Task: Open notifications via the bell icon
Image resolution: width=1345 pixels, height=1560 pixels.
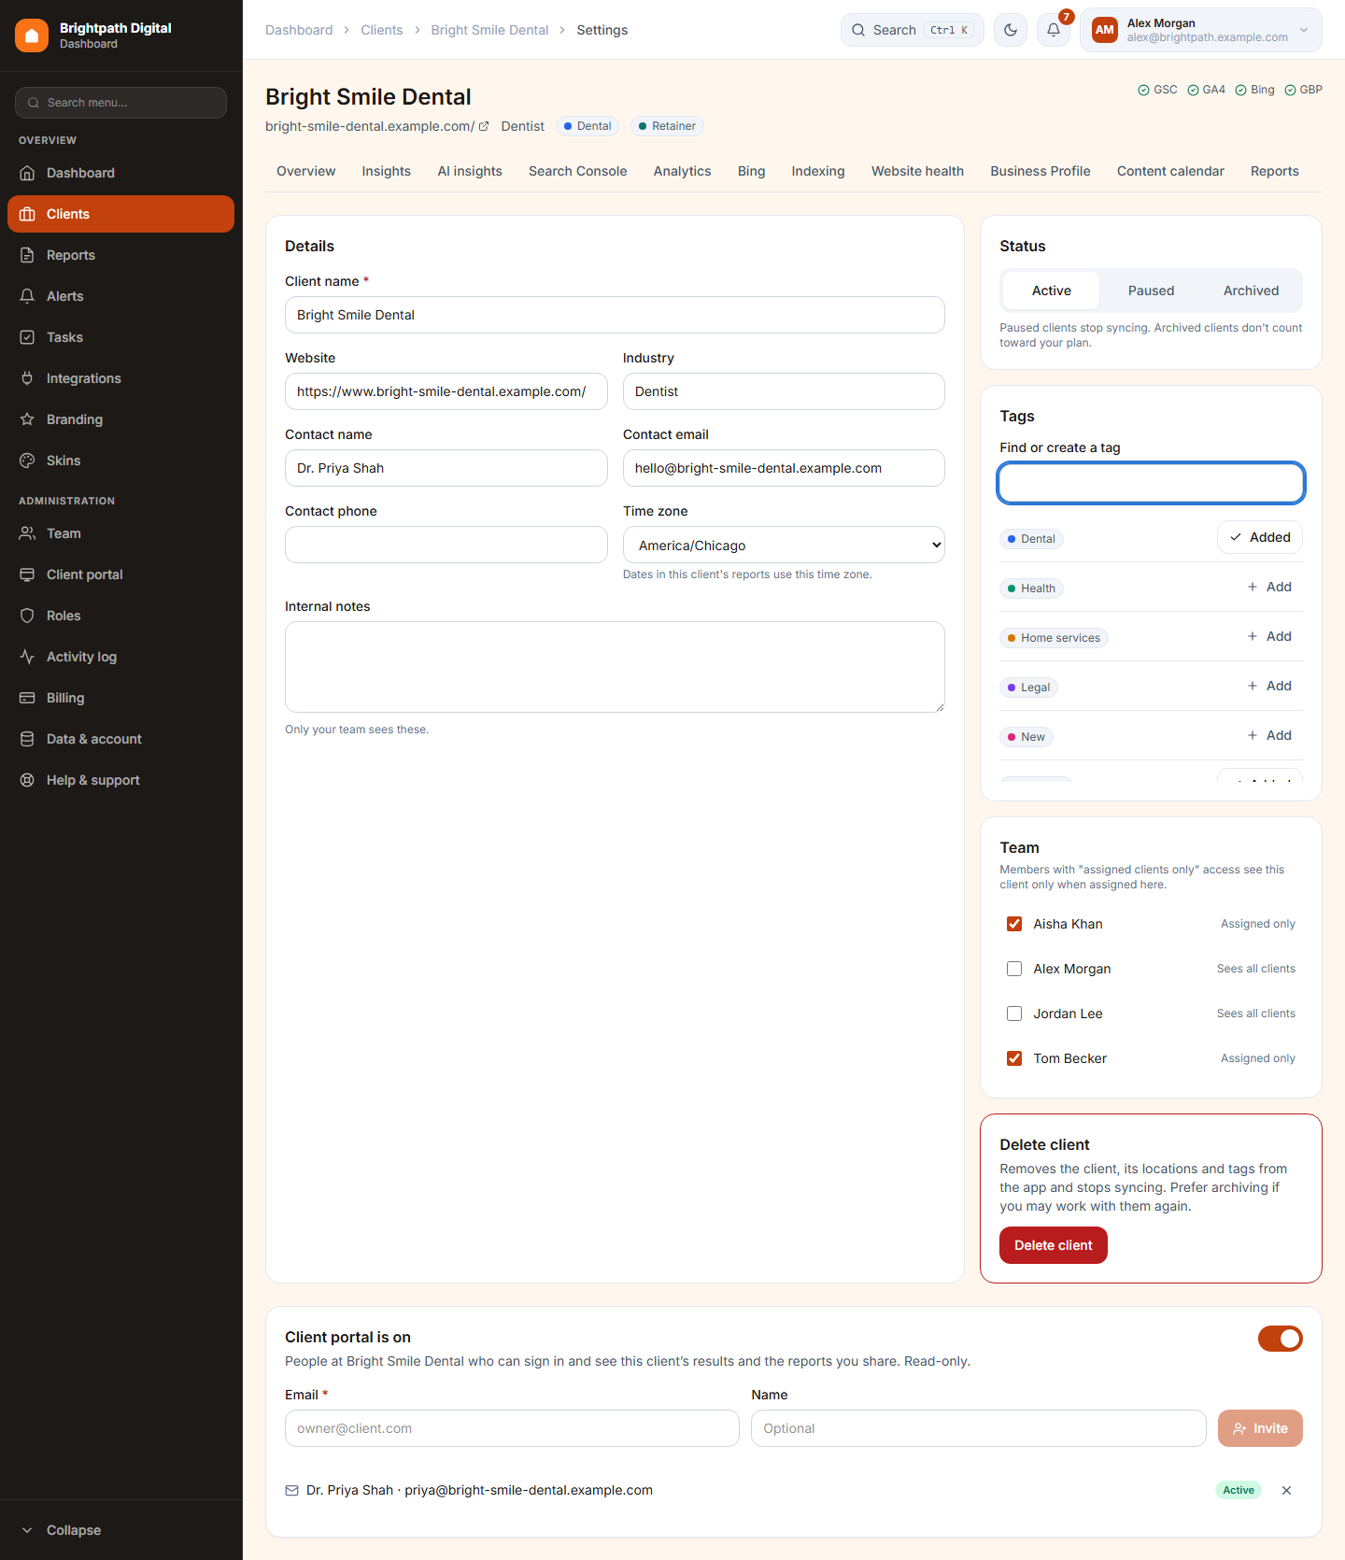Action: click(1054, 30)
